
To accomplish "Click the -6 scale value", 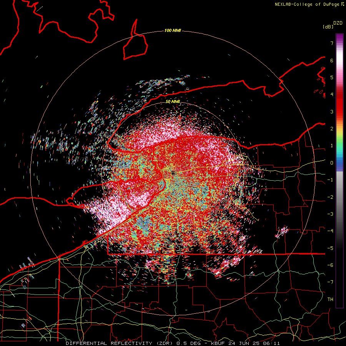I will [330, 265].
